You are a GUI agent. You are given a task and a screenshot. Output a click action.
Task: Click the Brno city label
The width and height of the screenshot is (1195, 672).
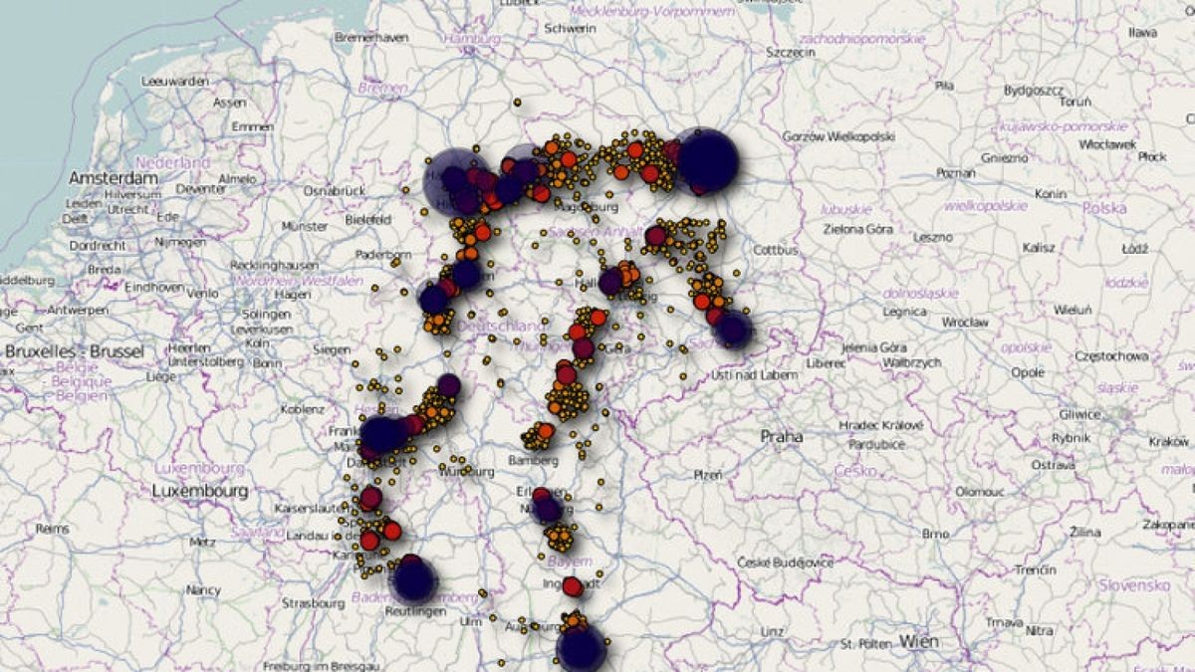click(x=935, y=535)
